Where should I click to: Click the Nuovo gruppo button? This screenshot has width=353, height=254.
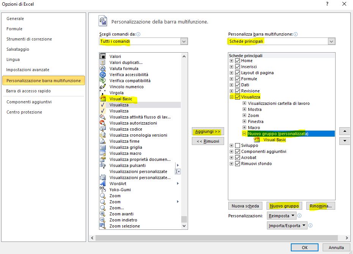click(284, 206)
